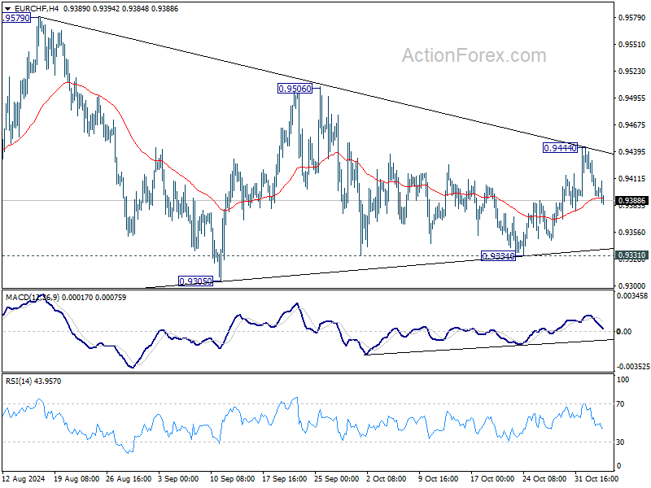Click the MACD 0.003458 scale value

632,296
